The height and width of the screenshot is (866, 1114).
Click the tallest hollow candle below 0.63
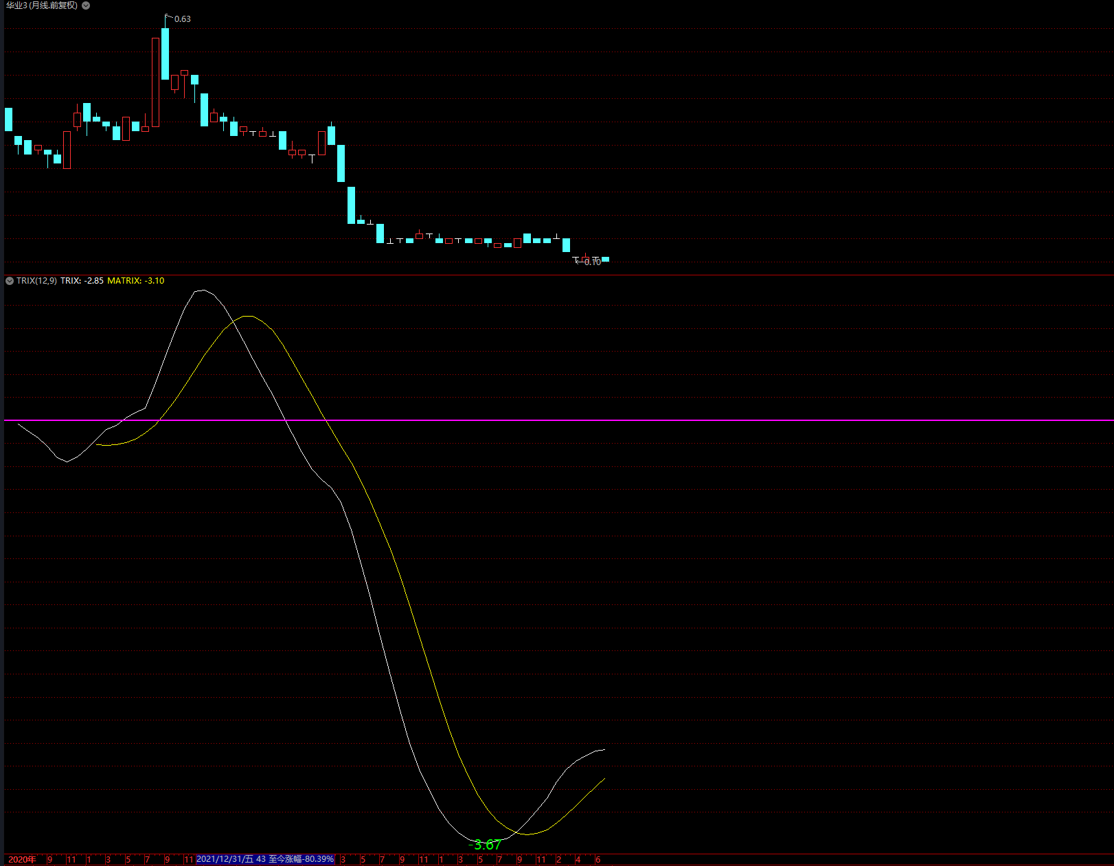[x=156, y=82]
